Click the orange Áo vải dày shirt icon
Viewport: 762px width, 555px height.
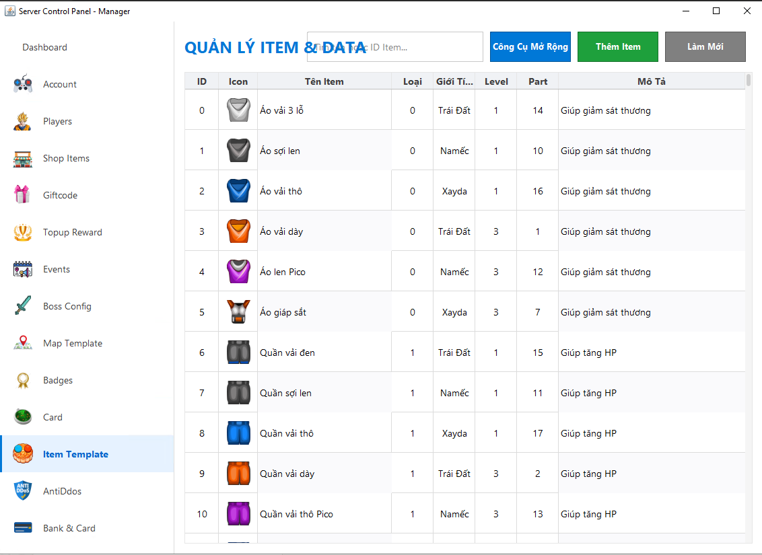coord(238,231)
